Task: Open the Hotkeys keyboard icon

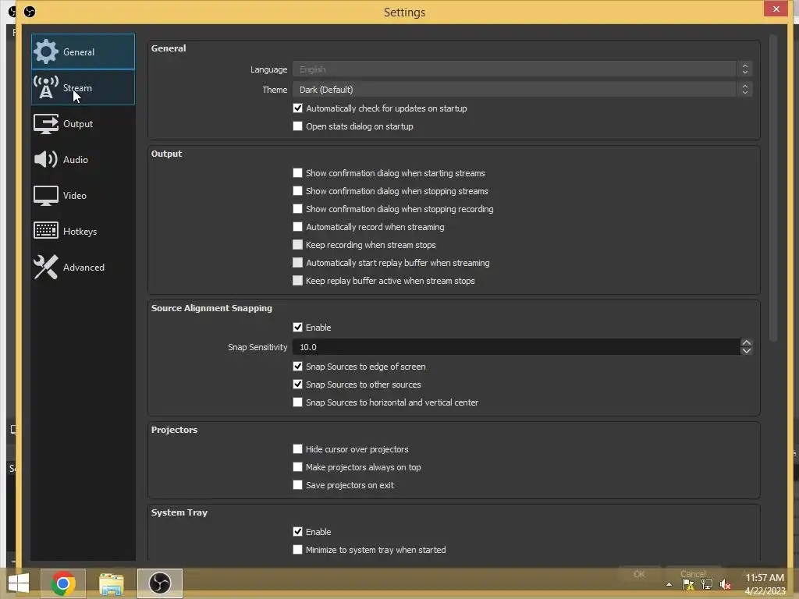Action: point(46,231)
